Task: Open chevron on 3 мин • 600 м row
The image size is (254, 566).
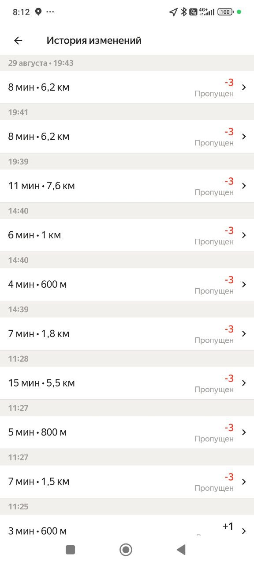Action: click(x=244, y=531)
